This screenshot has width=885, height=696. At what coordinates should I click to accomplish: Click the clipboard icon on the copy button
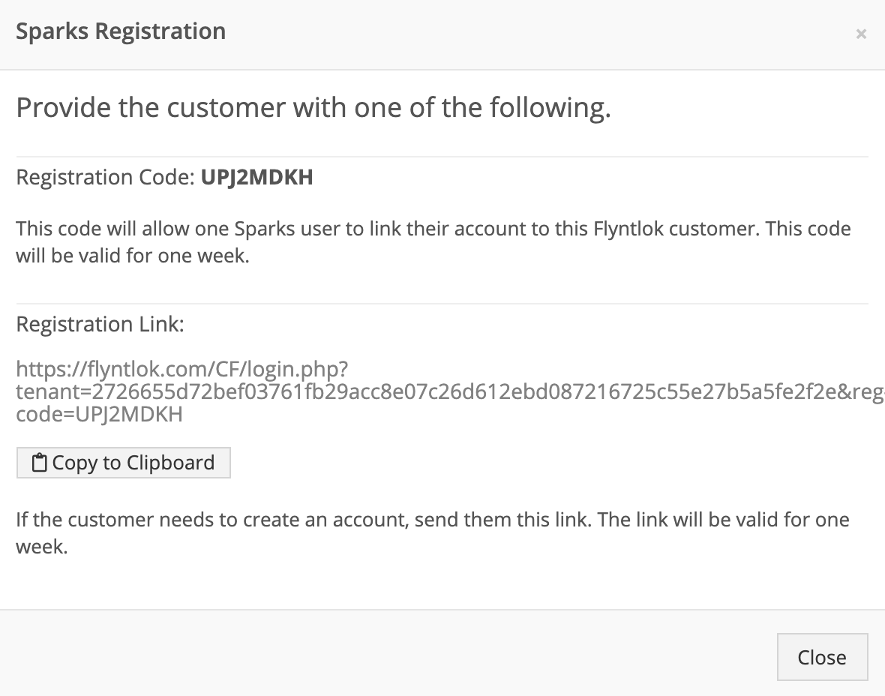click(39, 462)
